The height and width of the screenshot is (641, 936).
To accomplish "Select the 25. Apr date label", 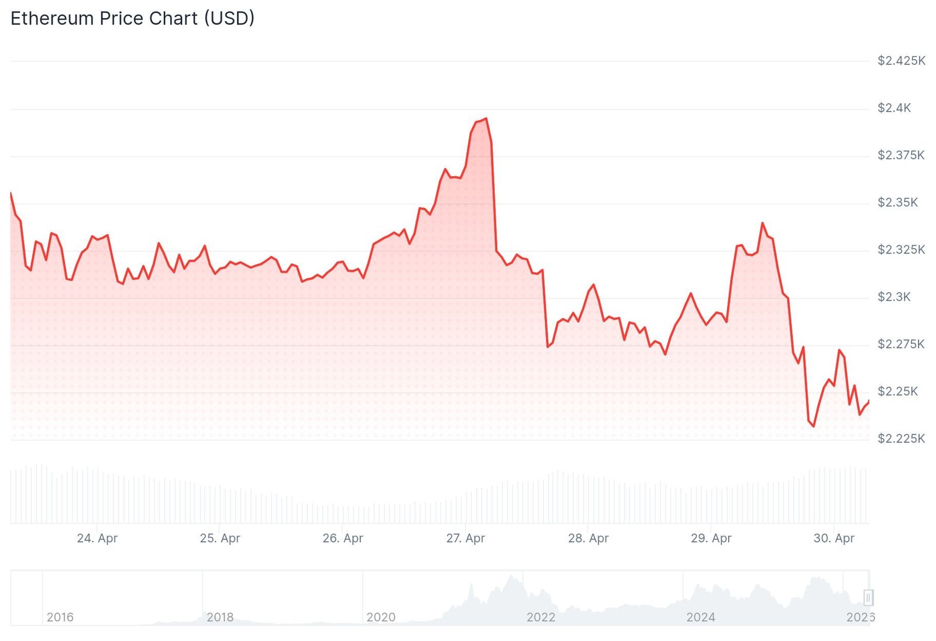I will pos(220,538).
